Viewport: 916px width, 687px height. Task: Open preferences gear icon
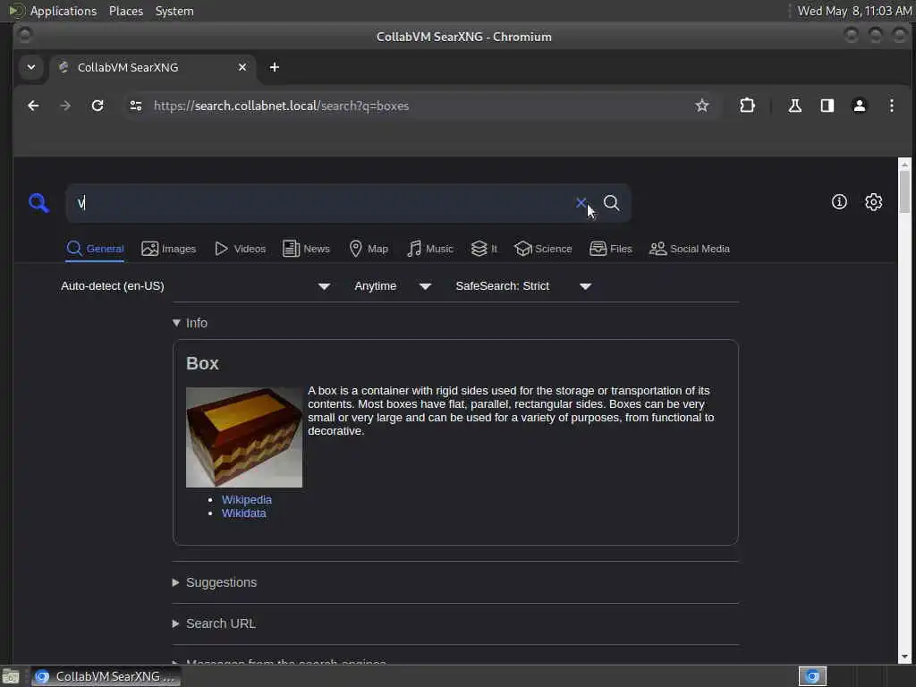[x=873, y=202]
